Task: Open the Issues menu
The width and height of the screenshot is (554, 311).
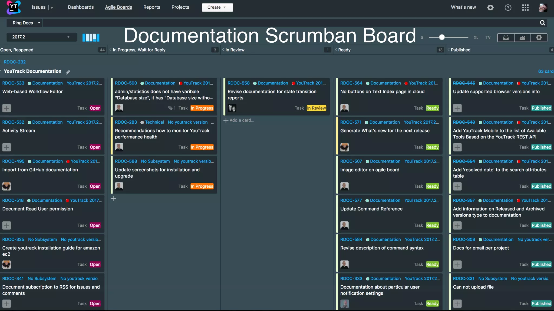Action: pos(39,7)
